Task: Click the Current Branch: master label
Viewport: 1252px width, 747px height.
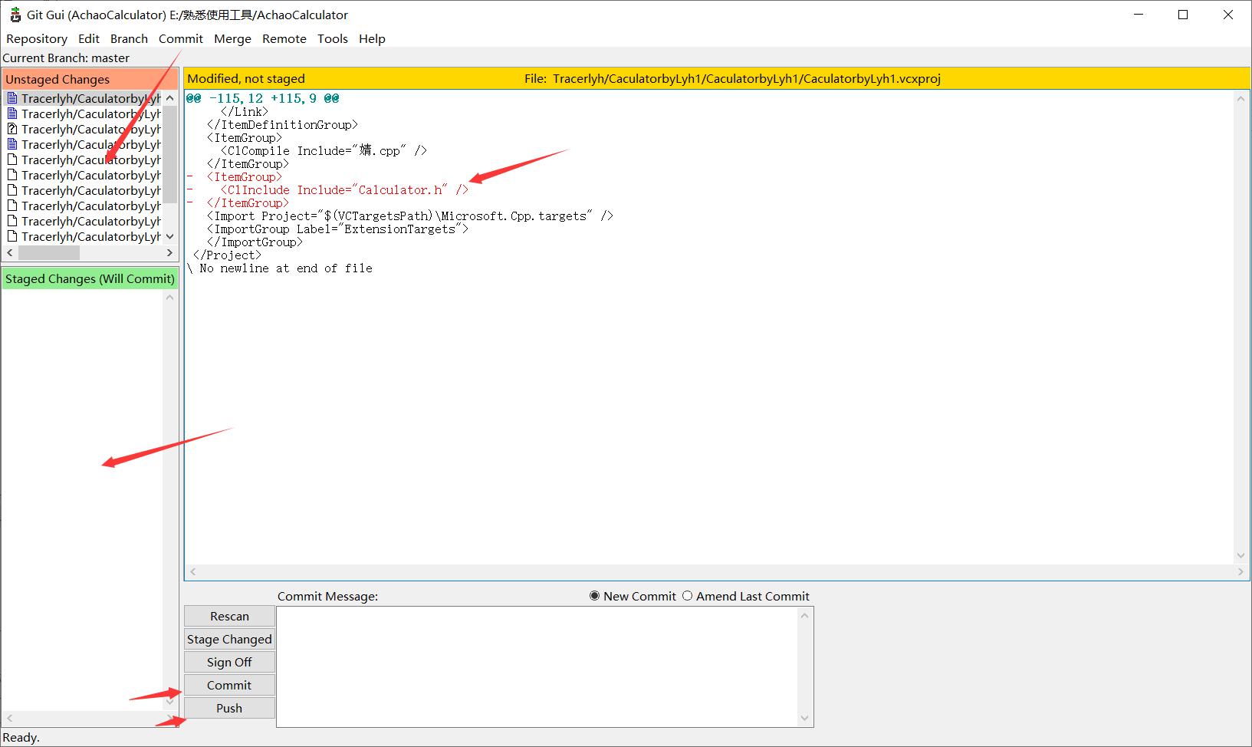Action: (x=66, y=58)
